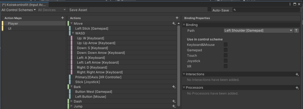
Task: Collapse the Move action
Action: pos(71,23)
